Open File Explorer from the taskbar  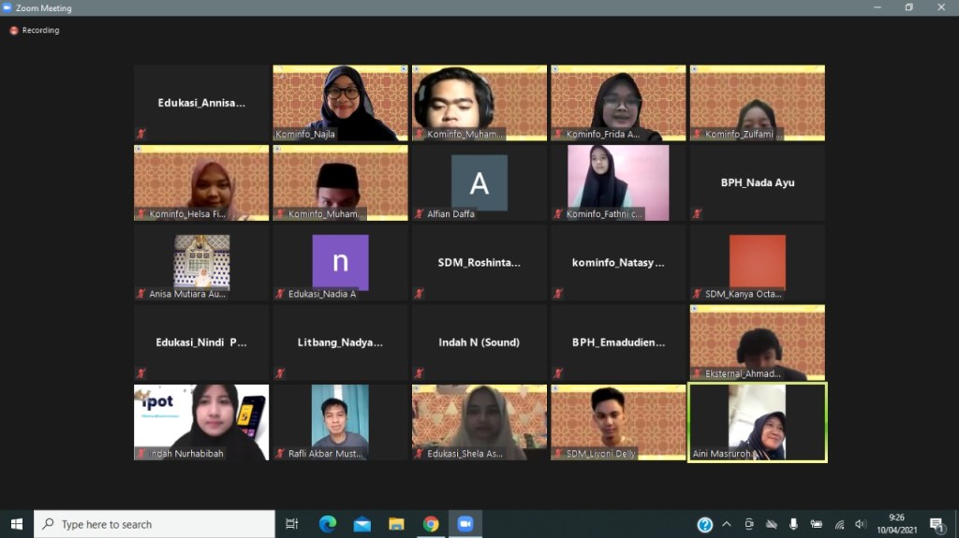point(396,524)
